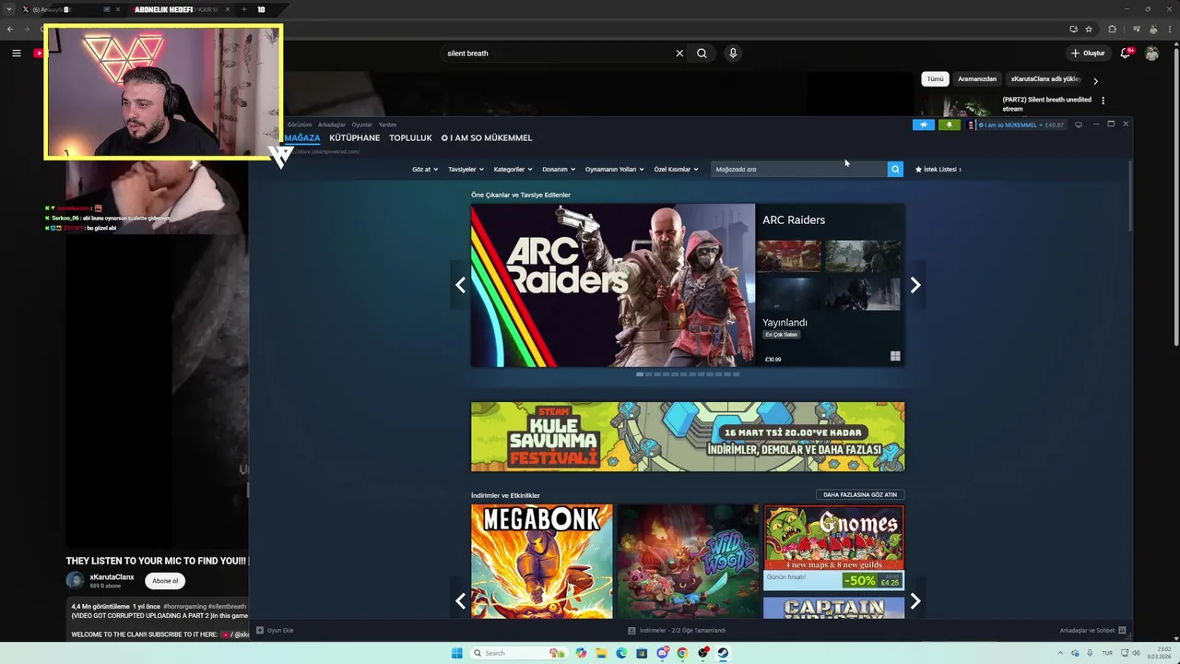The image size is (1180, 664).
Task: Click YouTube Oluştur create button
Action: point(1088,53)
